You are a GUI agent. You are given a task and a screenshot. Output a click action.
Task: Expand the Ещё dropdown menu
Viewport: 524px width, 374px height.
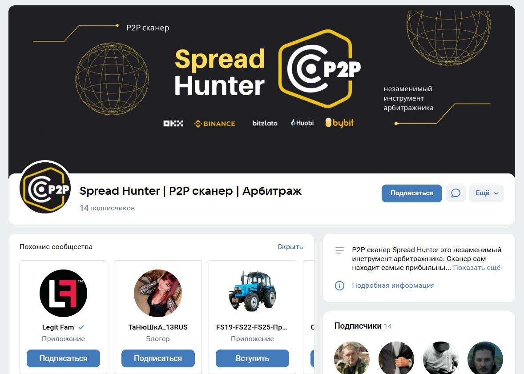pyautogui.click(x=486, y=193)
